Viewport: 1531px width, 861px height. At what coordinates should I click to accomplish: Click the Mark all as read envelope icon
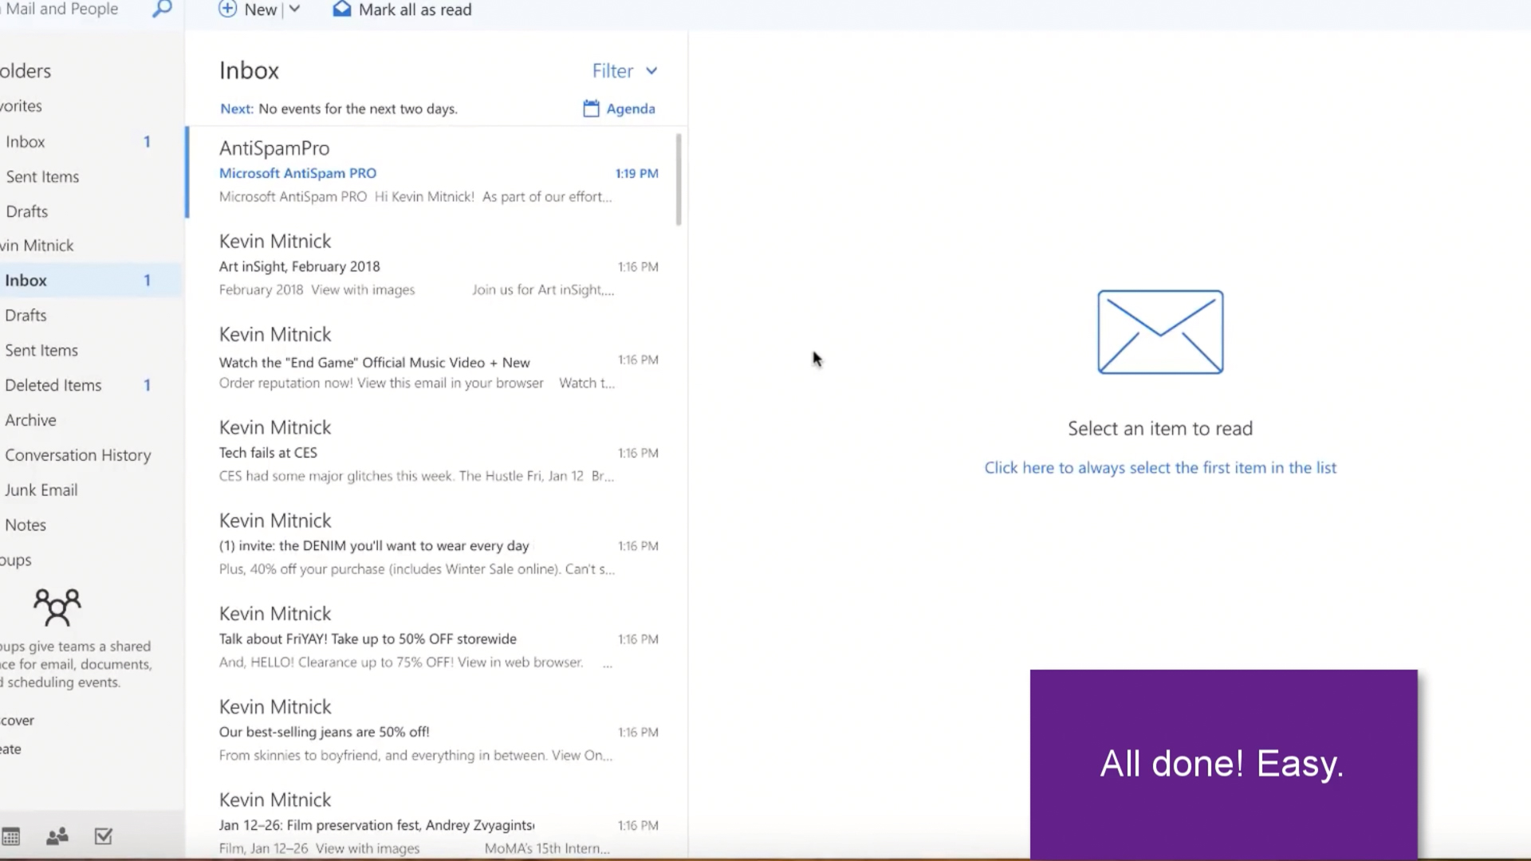342,10
